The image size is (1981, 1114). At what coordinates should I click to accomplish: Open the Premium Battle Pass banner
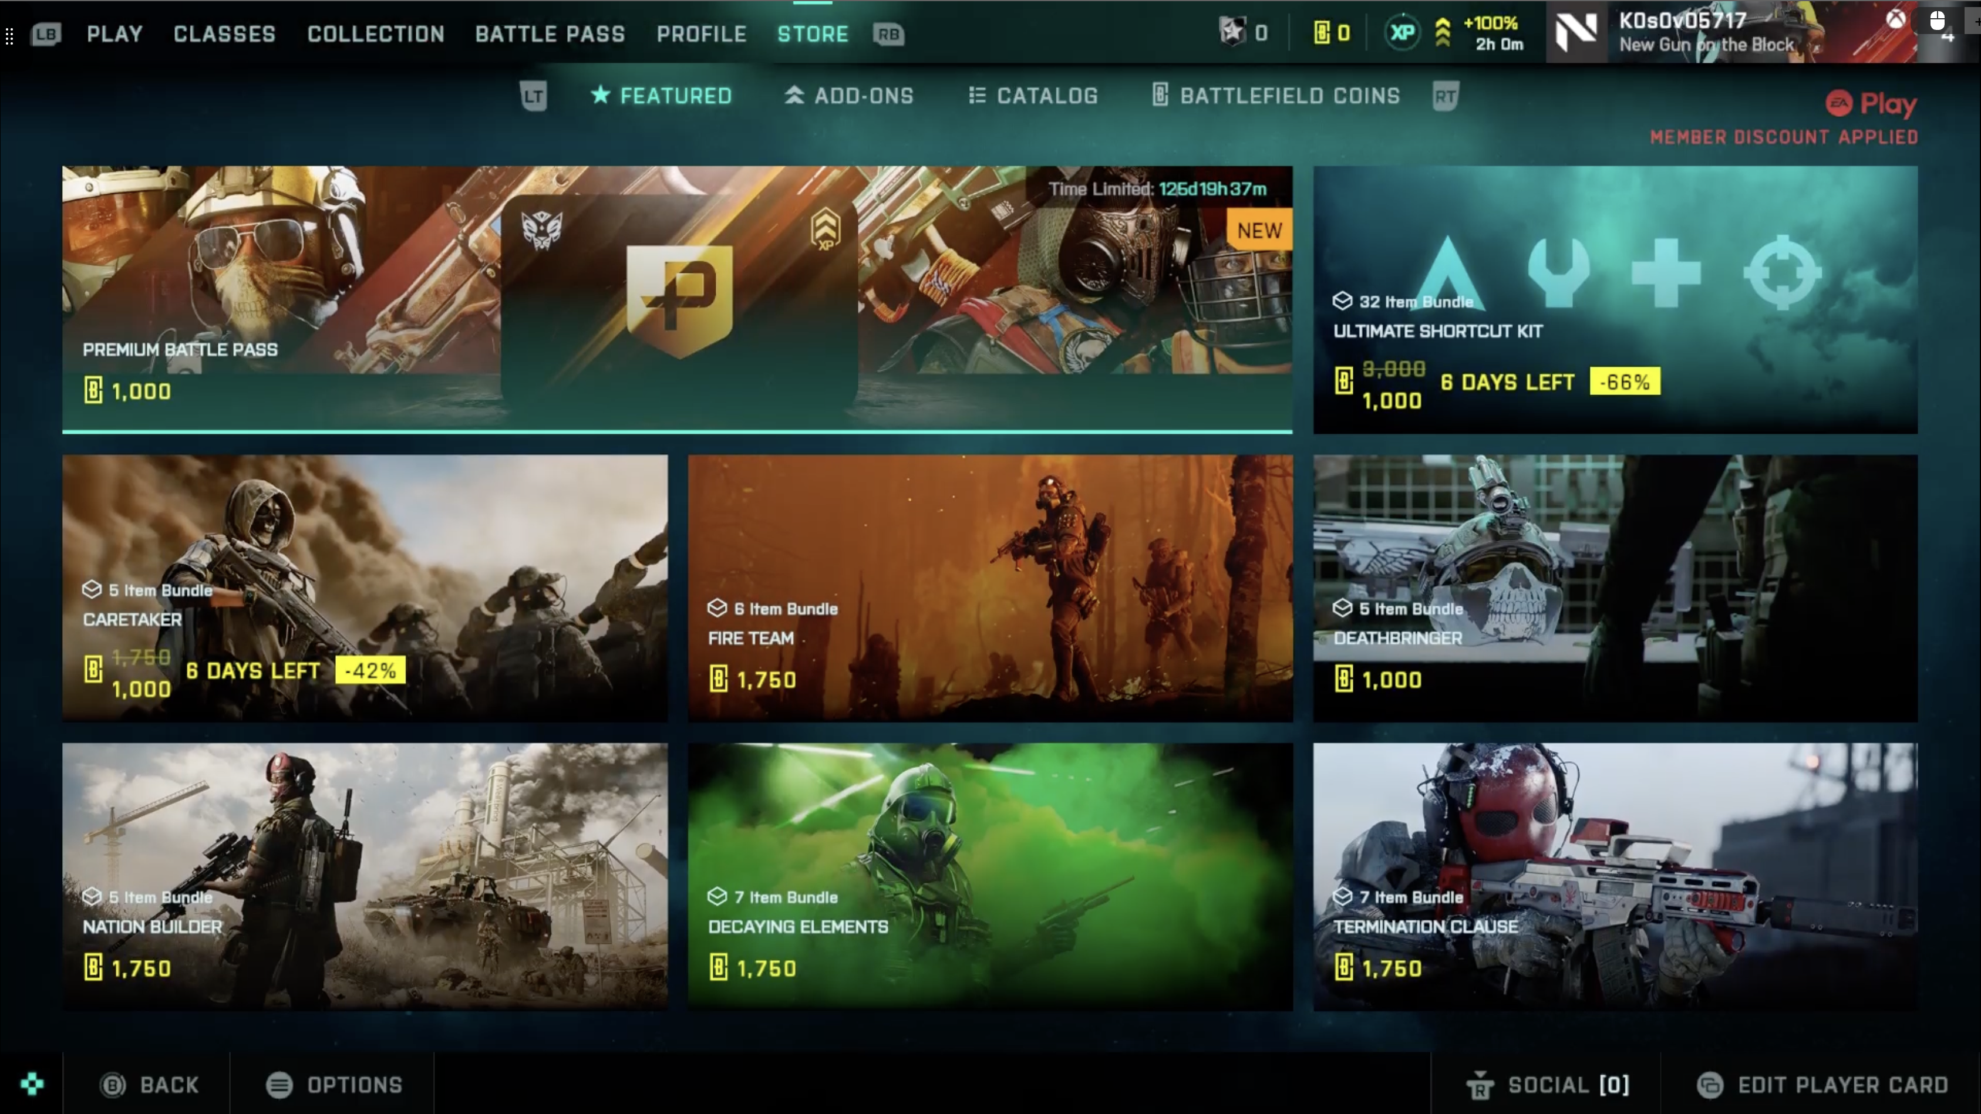point(677,299)
